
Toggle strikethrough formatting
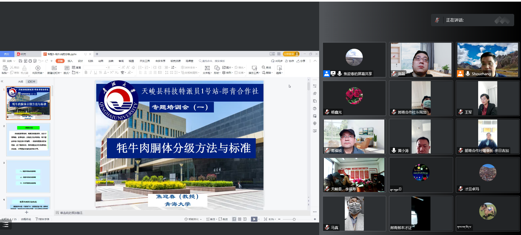tap(100, 72)
